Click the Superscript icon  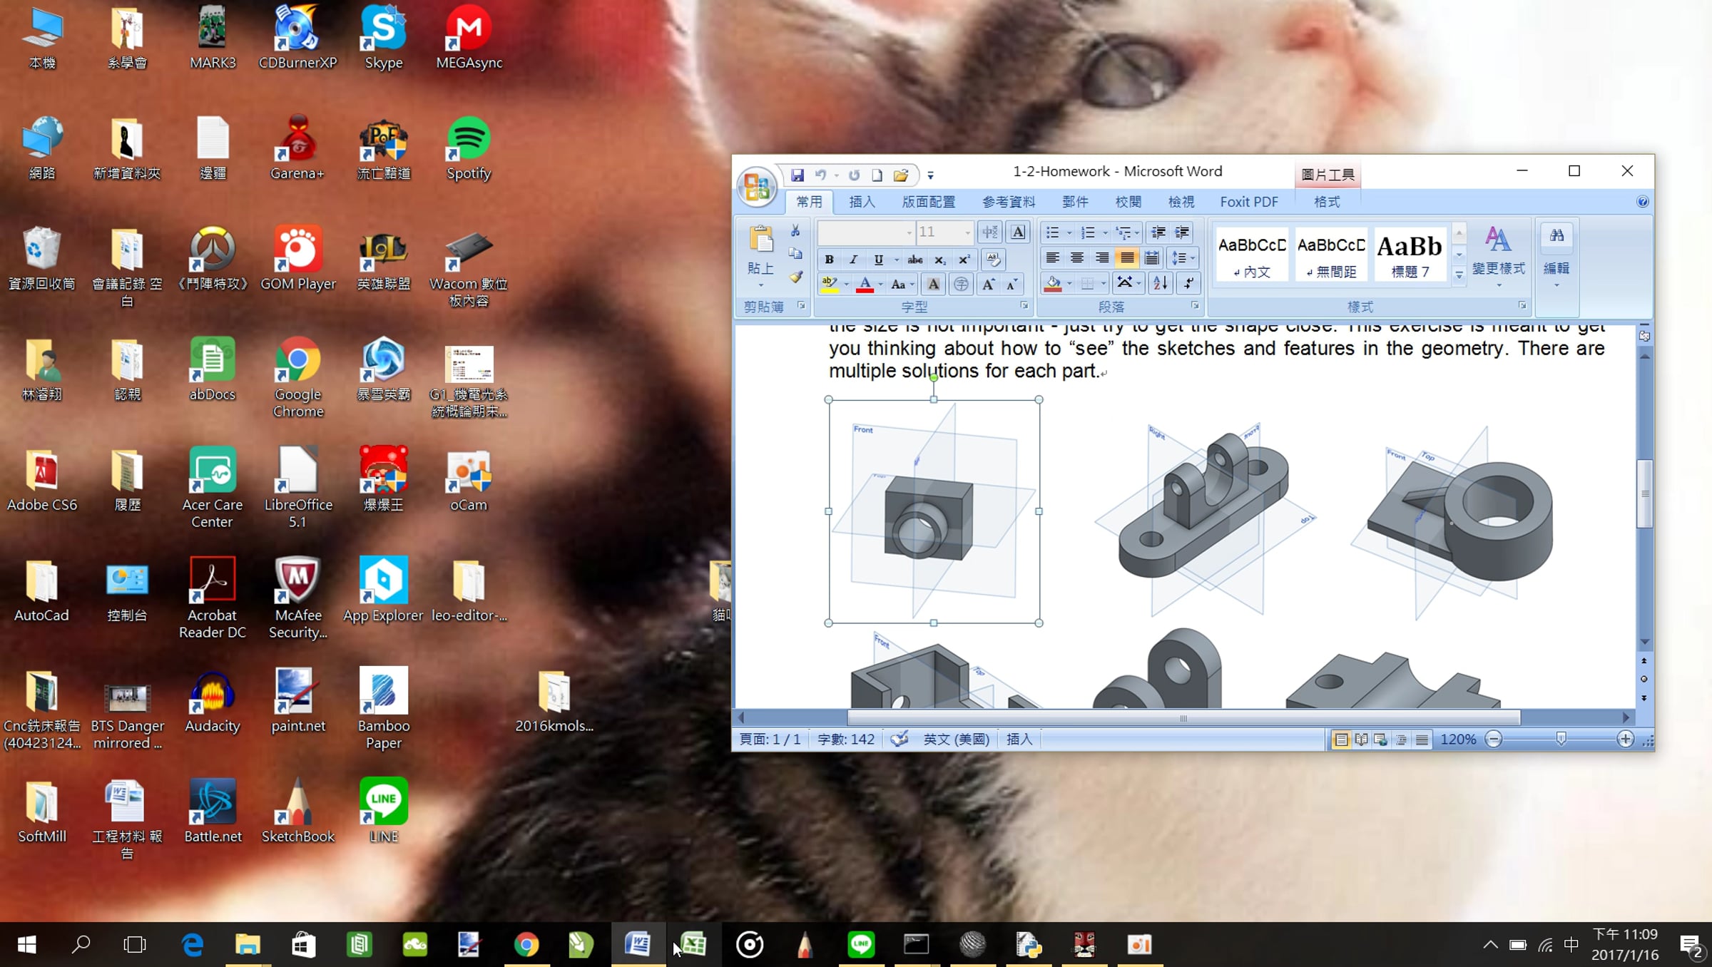[964, 260]
